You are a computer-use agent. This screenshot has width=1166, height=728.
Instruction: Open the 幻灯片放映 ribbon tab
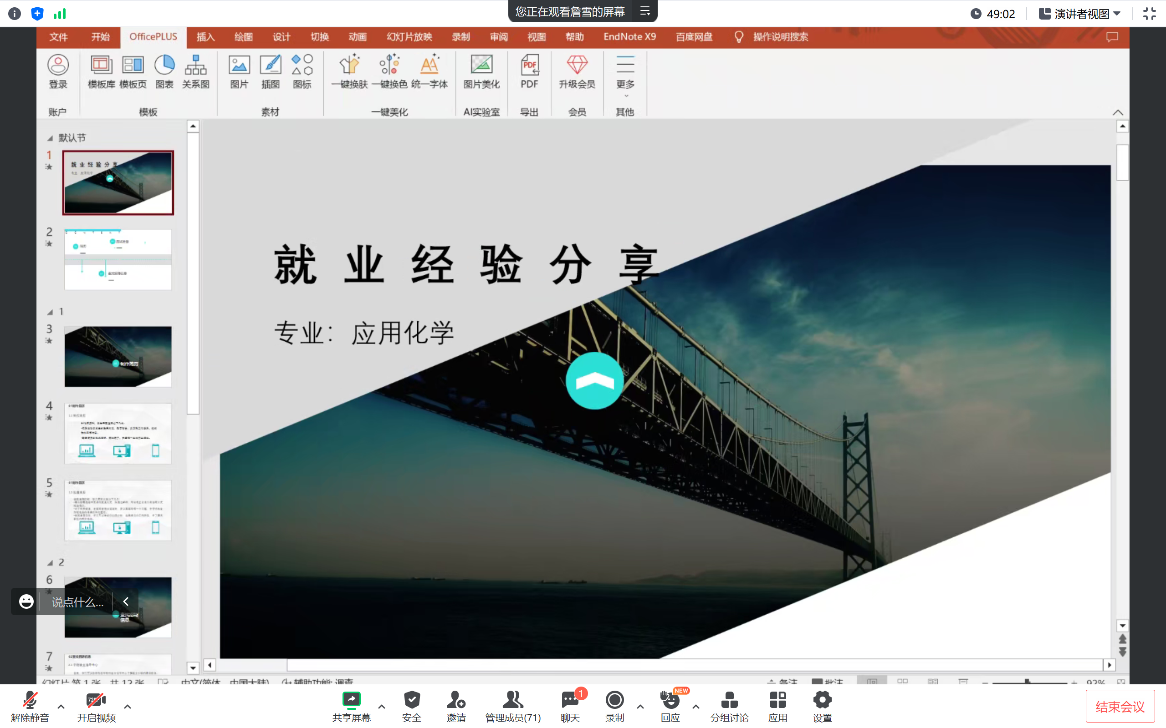(409, 37)
